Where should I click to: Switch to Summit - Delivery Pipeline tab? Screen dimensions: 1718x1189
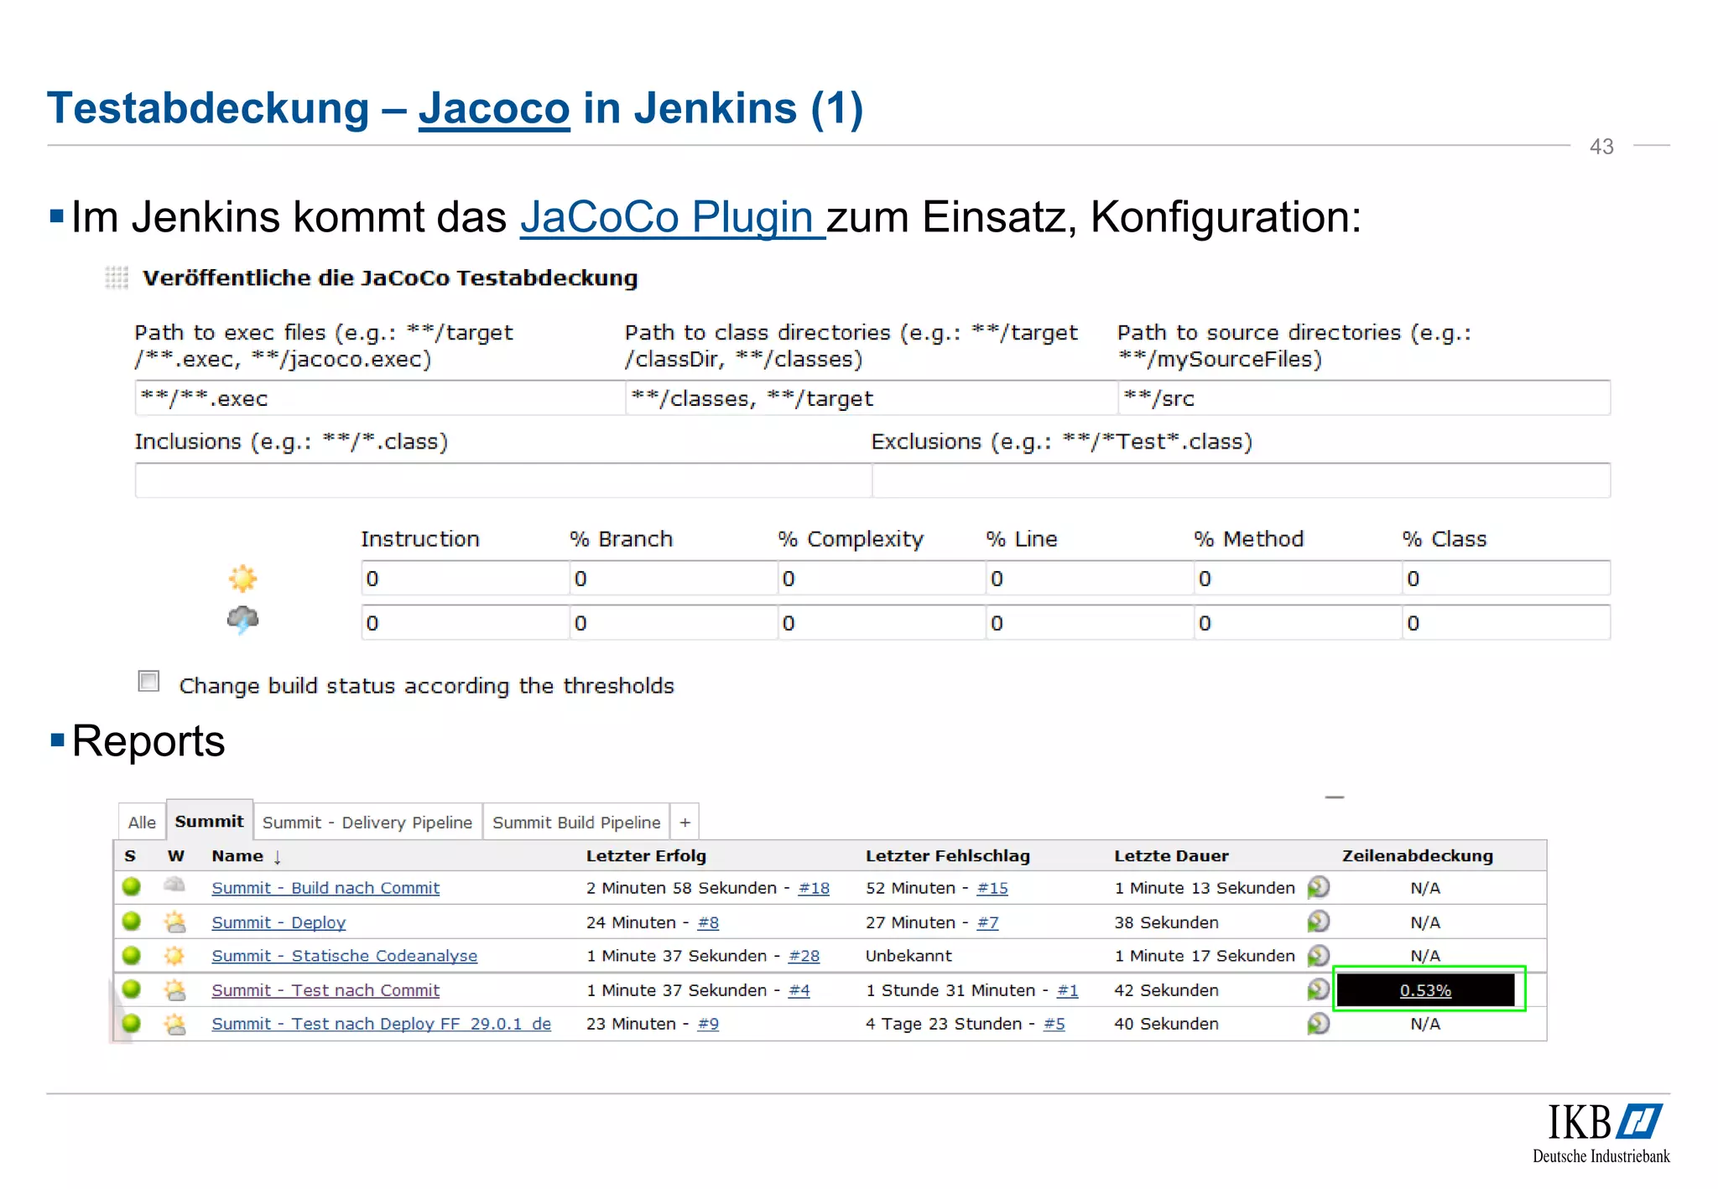[367, 822]
